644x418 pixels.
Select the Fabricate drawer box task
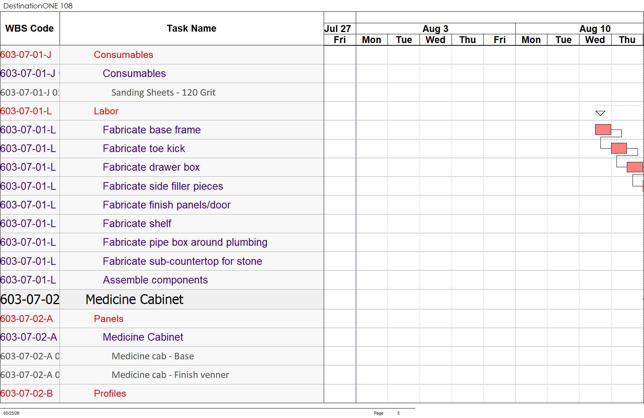click(162, 167)
